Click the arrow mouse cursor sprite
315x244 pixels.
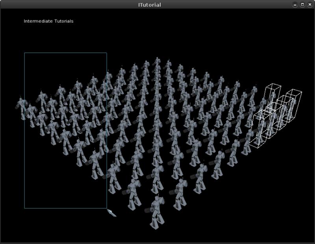(x=111, y=213)
